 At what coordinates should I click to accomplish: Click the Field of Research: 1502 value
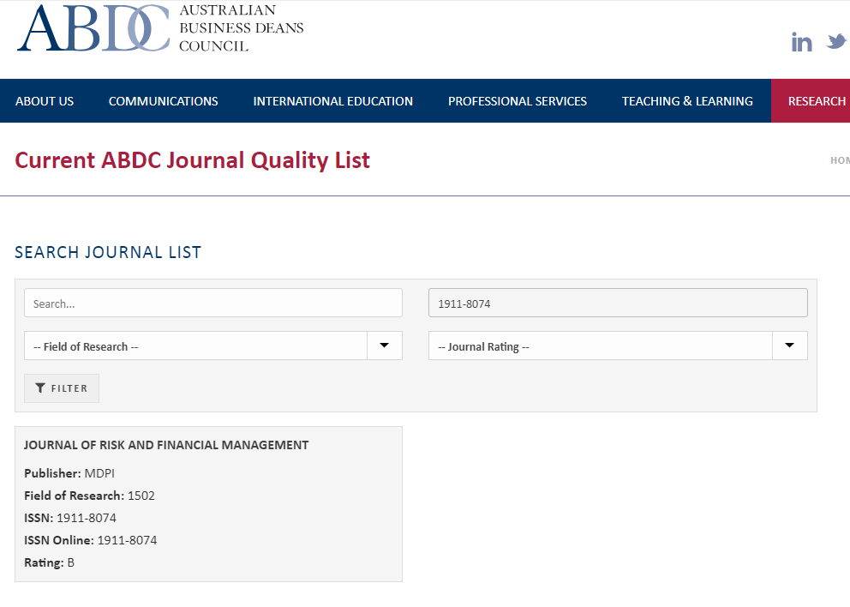click(x=141, y=496)
